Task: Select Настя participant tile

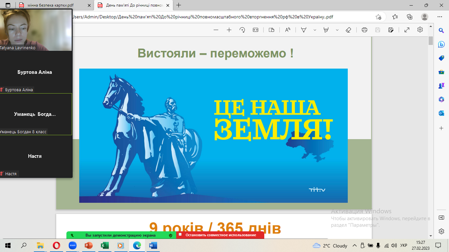Action: pyautogui.click(x=36, y=156)
